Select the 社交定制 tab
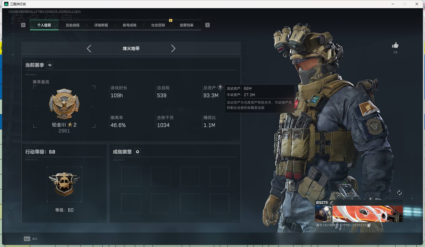Screen dimensions: 425x247 158,25
